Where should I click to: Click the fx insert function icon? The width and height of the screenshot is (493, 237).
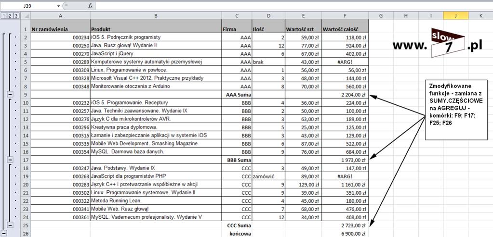tap(90, 6)
